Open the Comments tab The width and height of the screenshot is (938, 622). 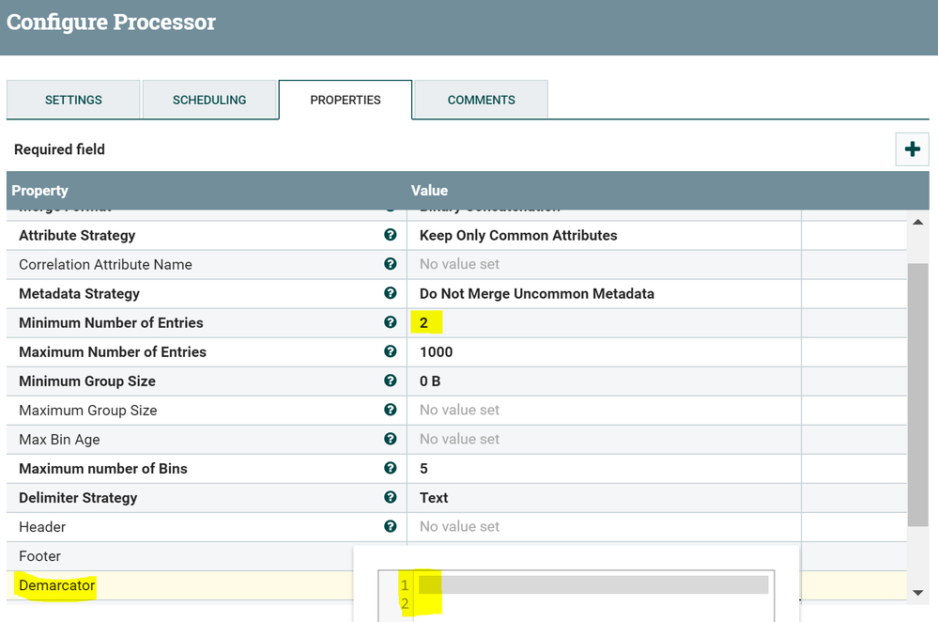[x=481, y=100]
